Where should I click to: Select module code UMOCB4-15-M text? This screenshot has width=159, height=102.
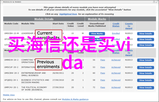coord(11,33)
